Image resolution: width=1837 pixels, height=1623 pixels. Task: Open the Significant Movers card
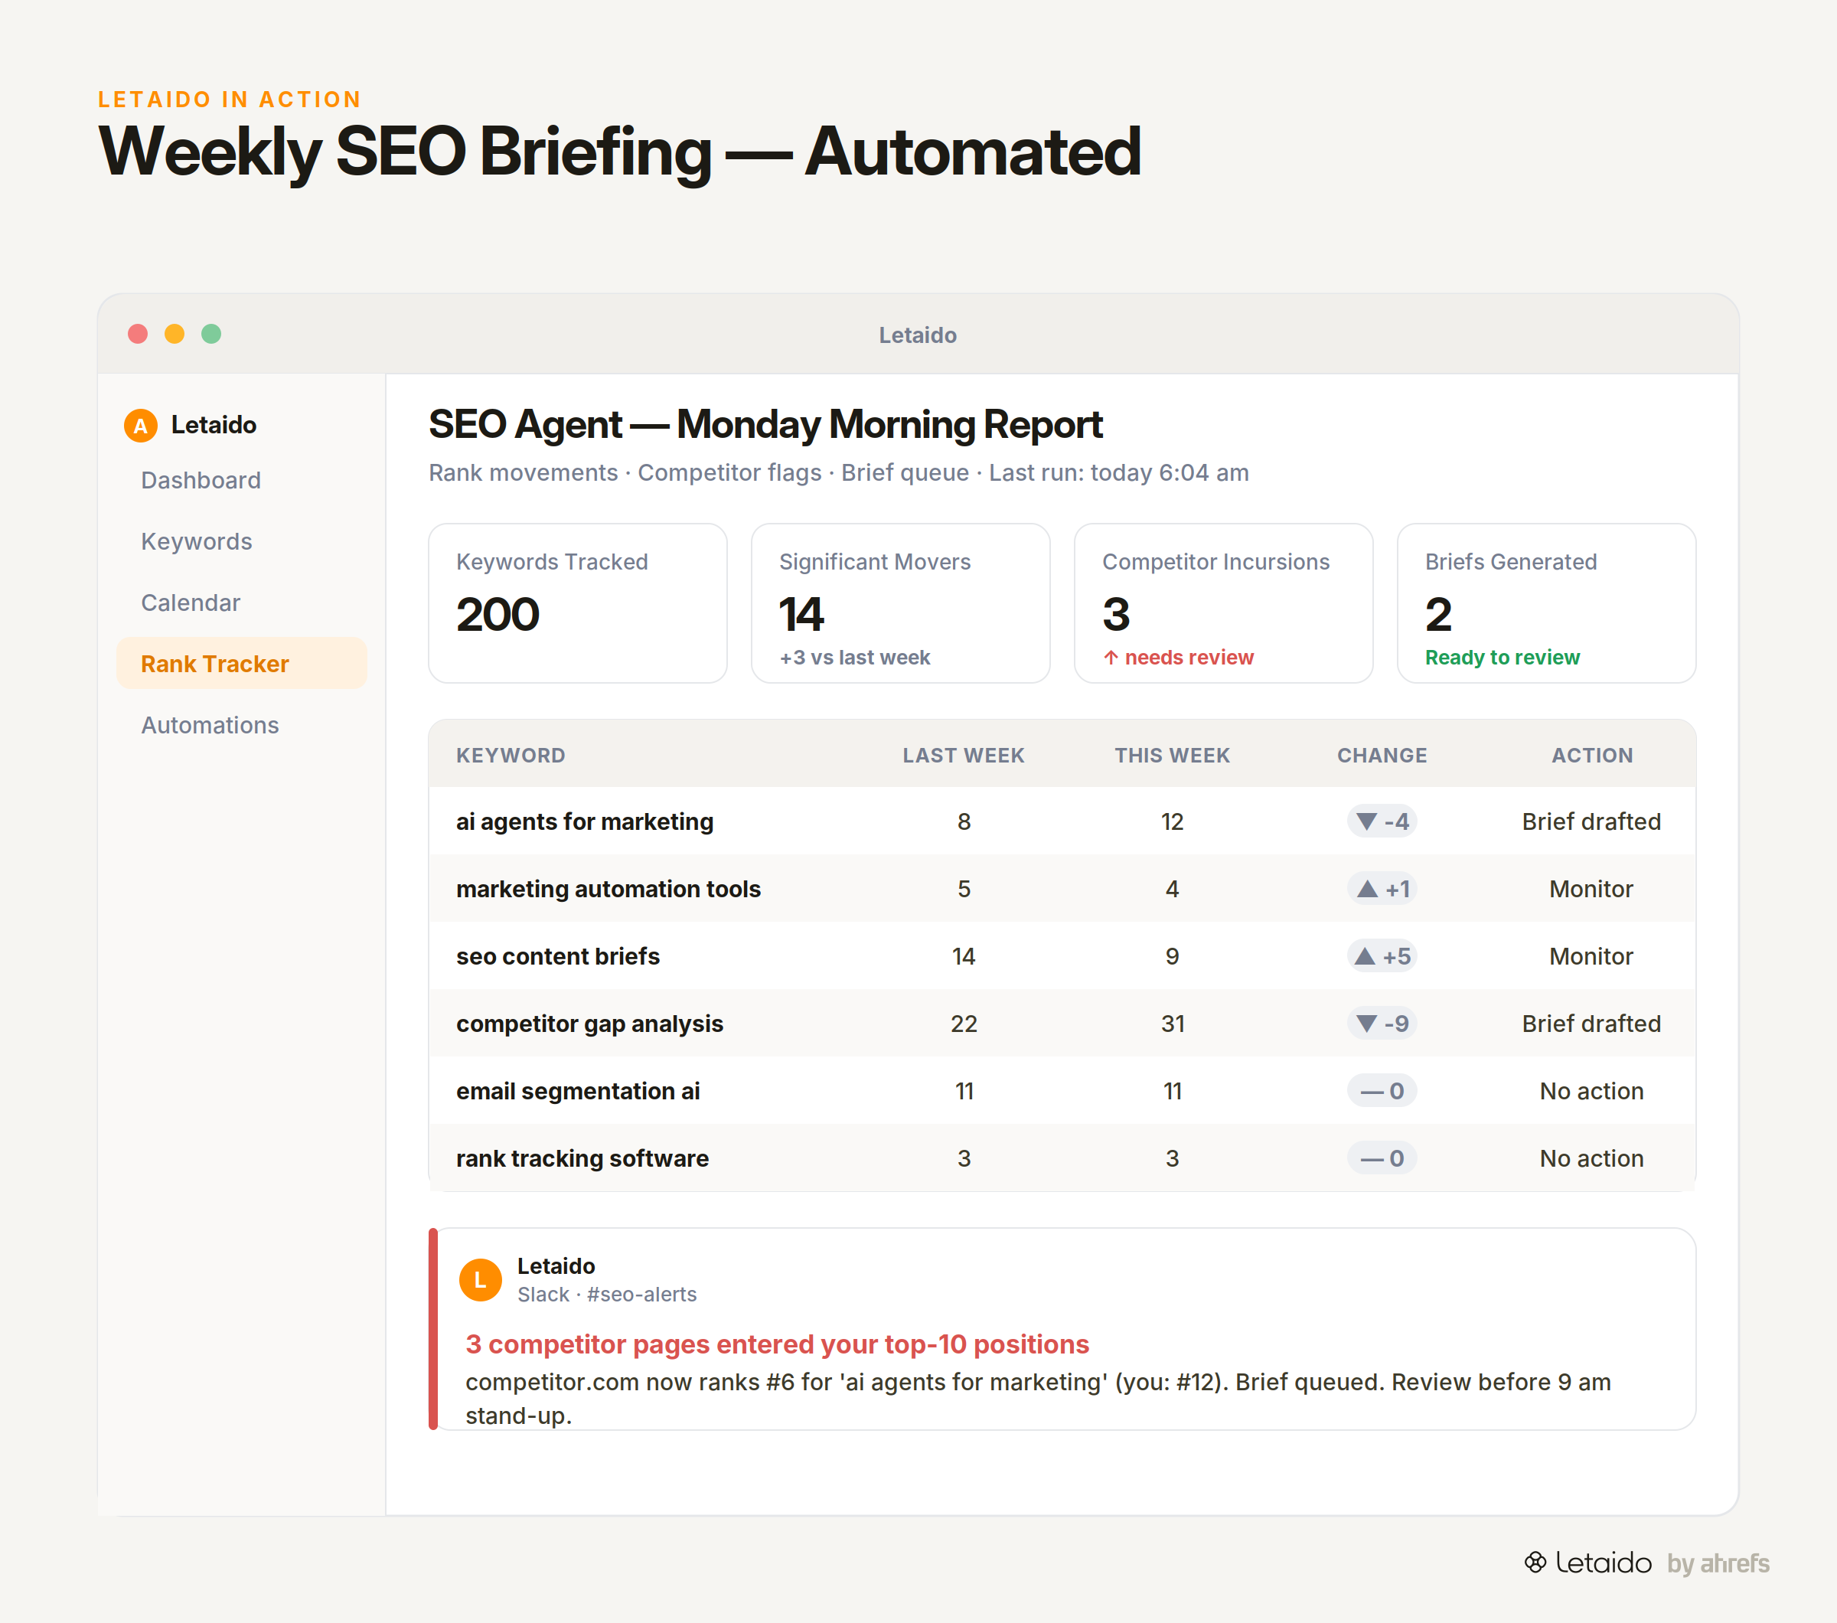[x=901, y=603]
